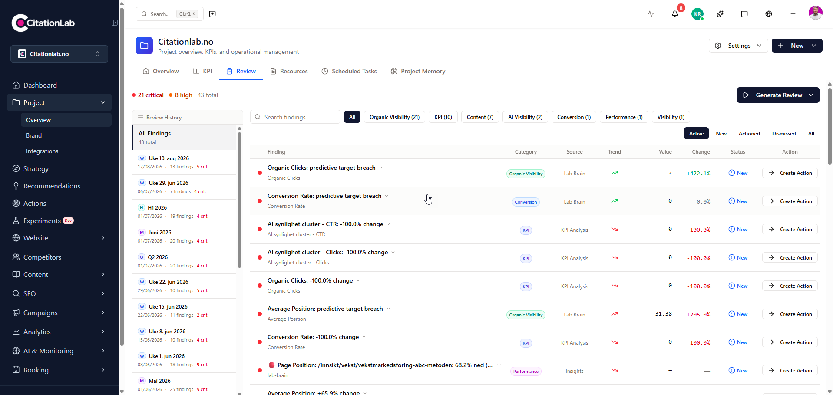Switch to the Overview tab
833x395 pixels.
[x=161, y=71]
